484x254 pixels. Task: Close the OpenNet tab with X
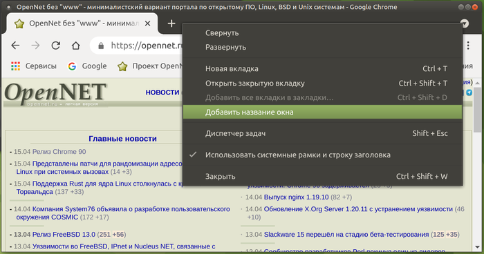click(147, 23)
